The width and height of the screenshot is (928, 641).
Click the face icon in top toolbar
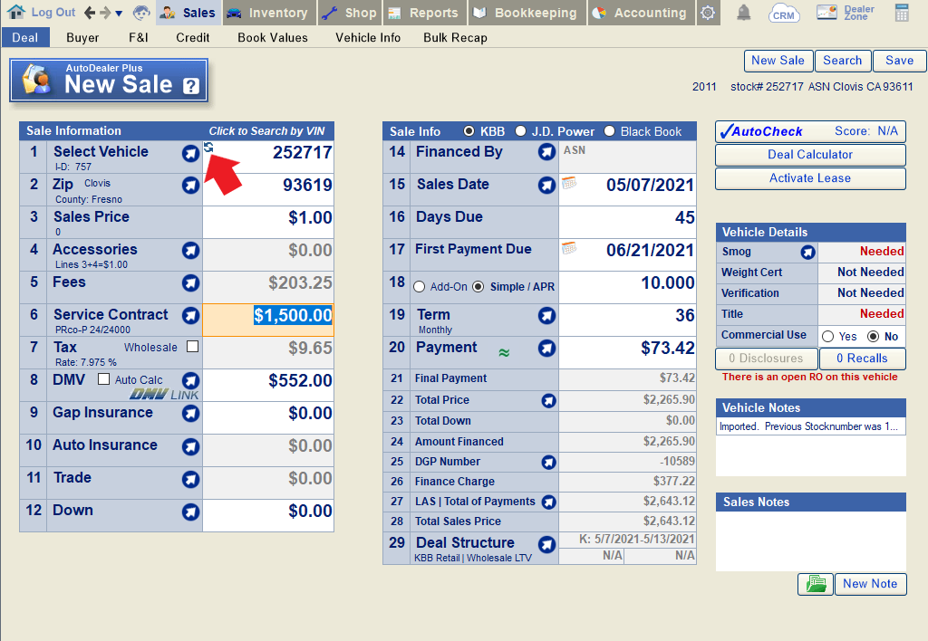(x=141, y=13)
